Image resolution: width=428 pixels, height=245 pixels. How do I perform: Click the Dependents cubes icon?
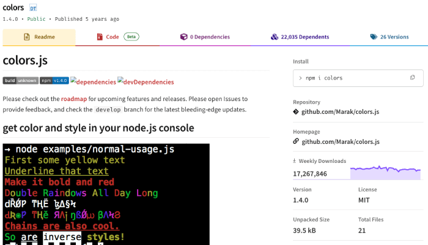[275, 37]
